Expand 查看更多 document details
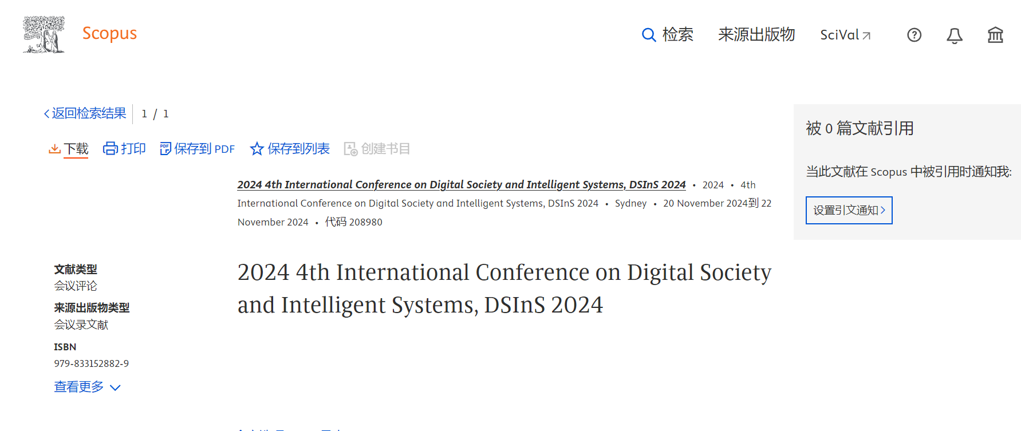The height and width of the screenshot is (431, 1021). tap(87, 387)
